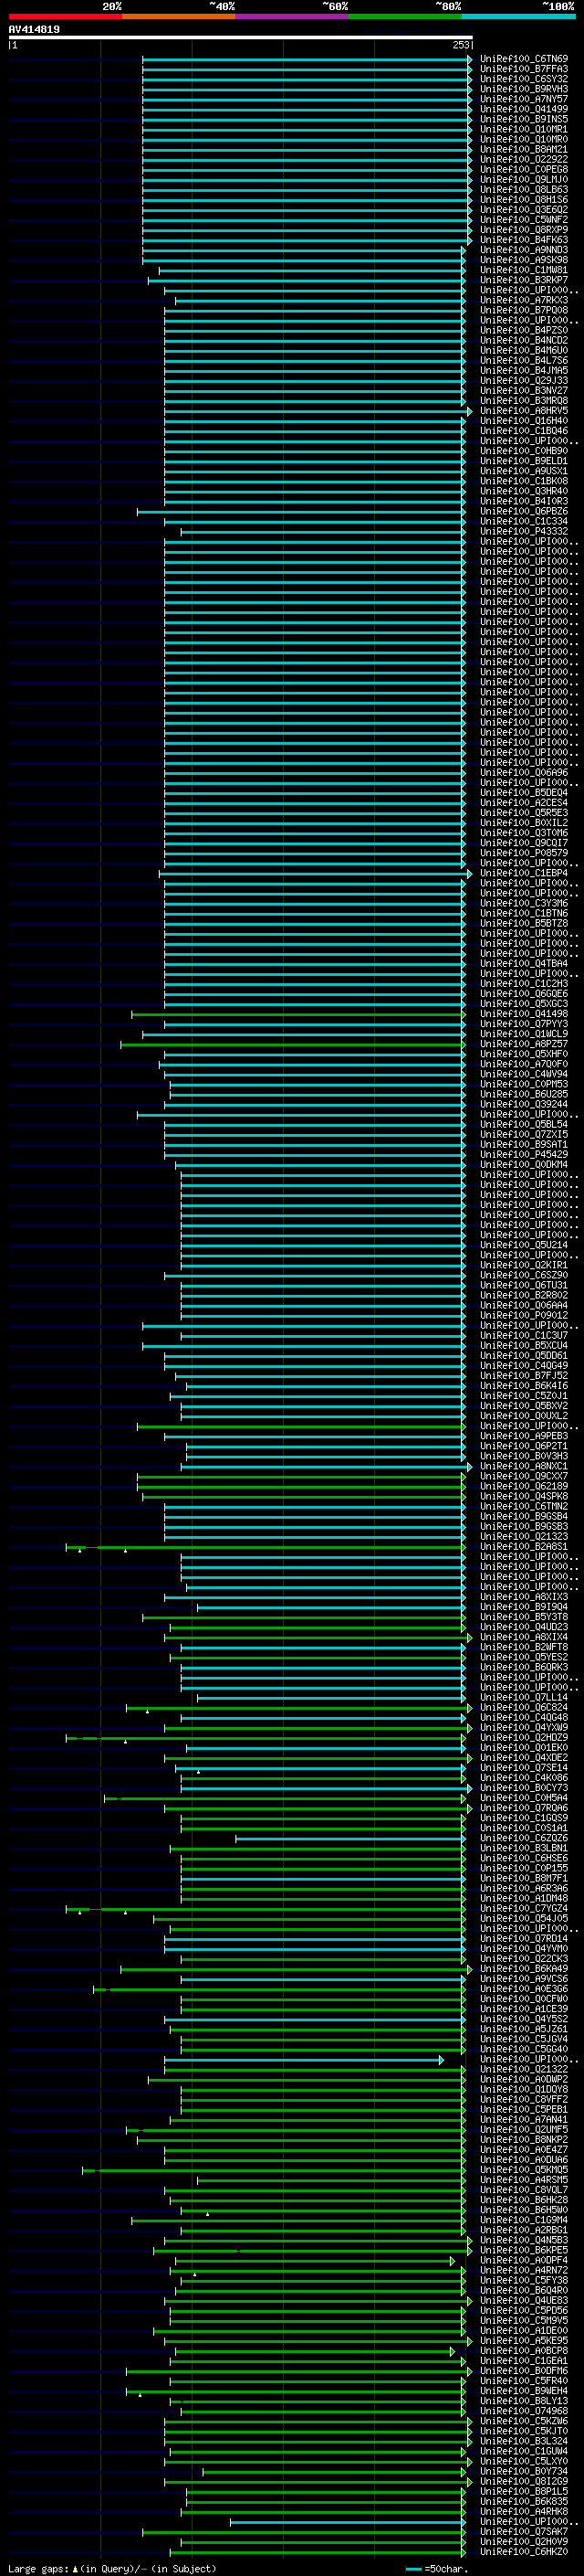Select hit label UniRef100_B8AM21
Image resolution: width=584 pixels, height=2576 pixels.
pos(524,149)
